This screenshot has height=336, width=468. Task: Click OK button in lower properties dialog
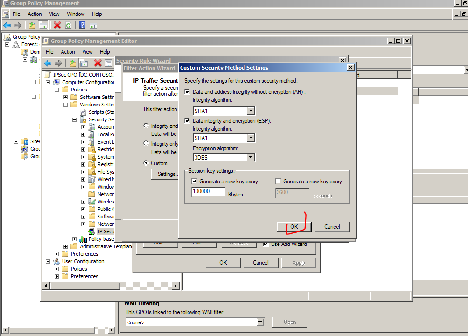click(x=223, y=263)
